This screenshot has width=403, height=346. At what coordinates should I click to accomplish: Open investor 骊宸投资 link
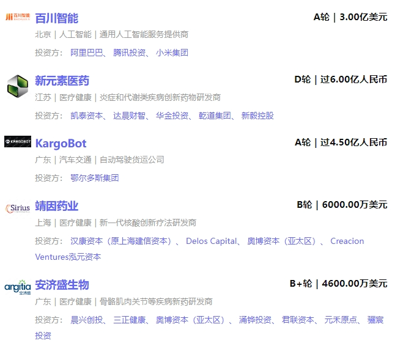tap(375, 320)
